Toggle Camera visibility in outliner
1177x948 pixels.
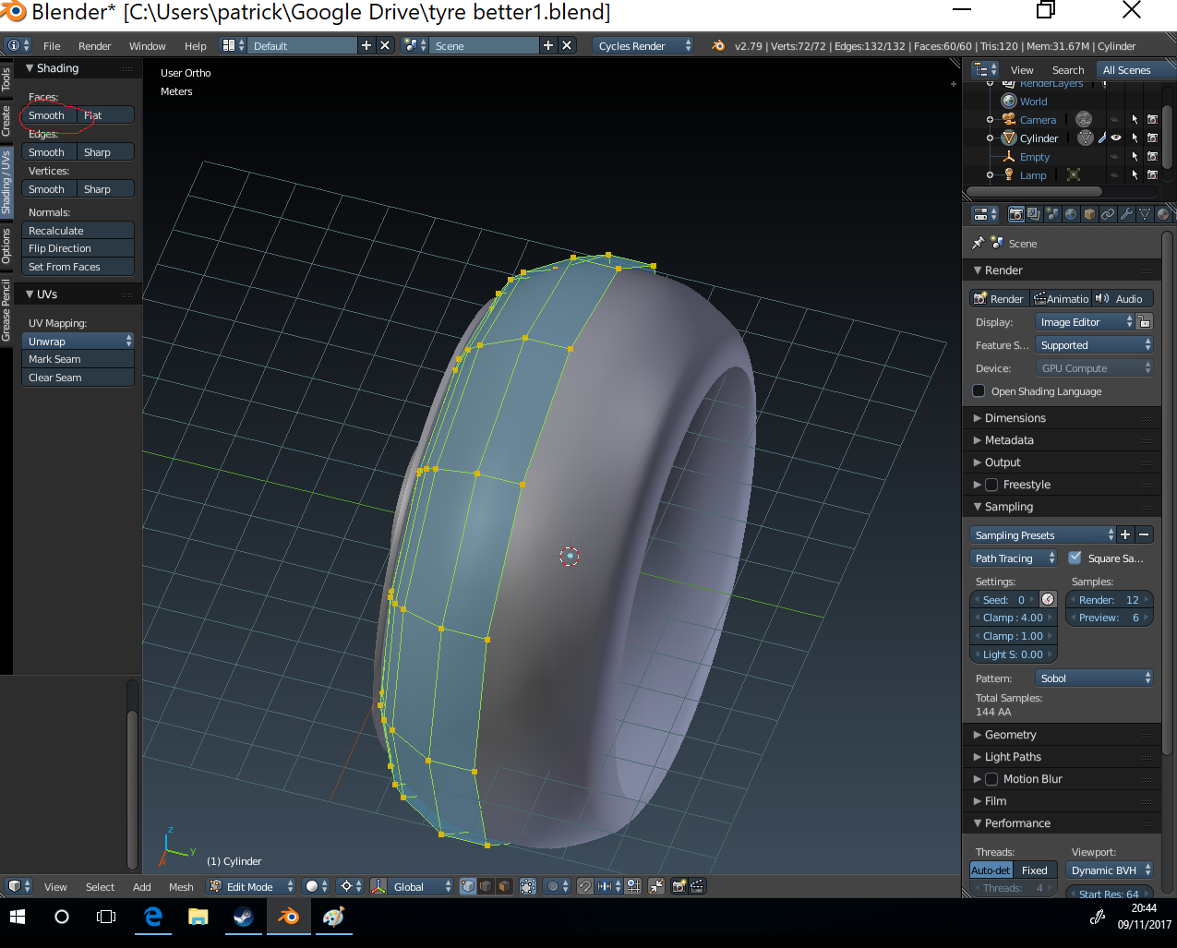[1116, 119]
